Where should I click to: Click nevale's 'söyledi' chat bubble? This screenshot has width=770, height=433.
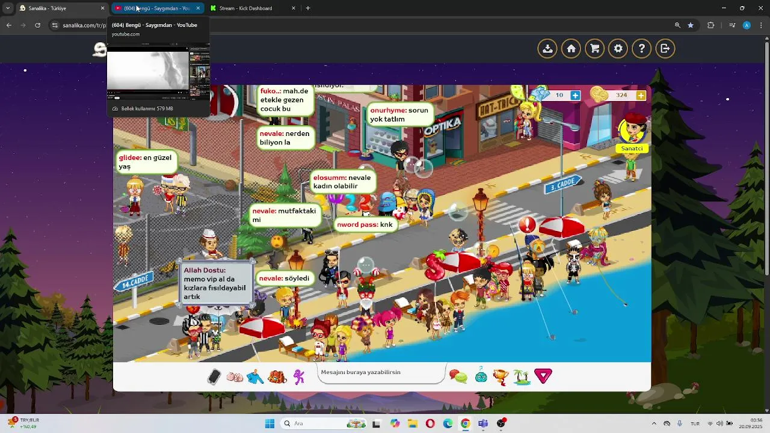pyautogui.click(x=284, y=278)
